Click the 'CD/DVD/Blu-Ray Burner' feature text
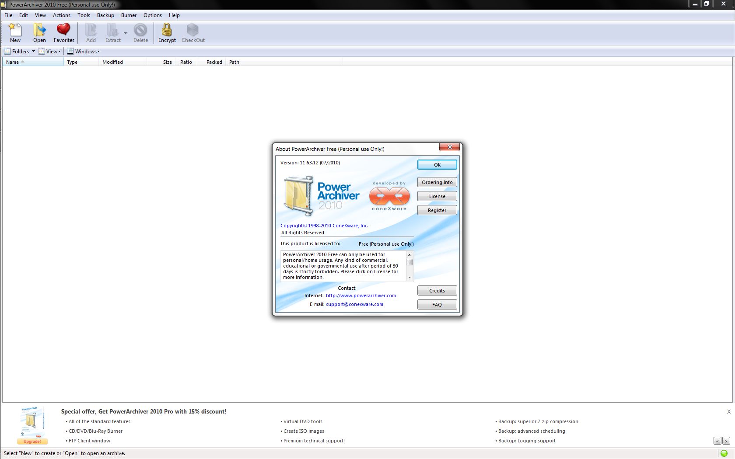735x459 pixels. pos(95,431)
